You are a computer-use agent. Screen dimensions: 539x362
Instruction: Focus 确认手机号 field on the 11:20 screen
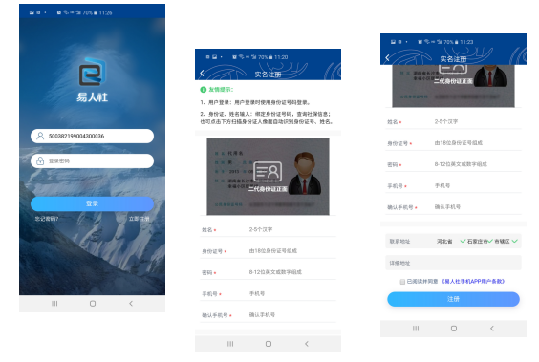pyautogui.click(x=268, y=315)
